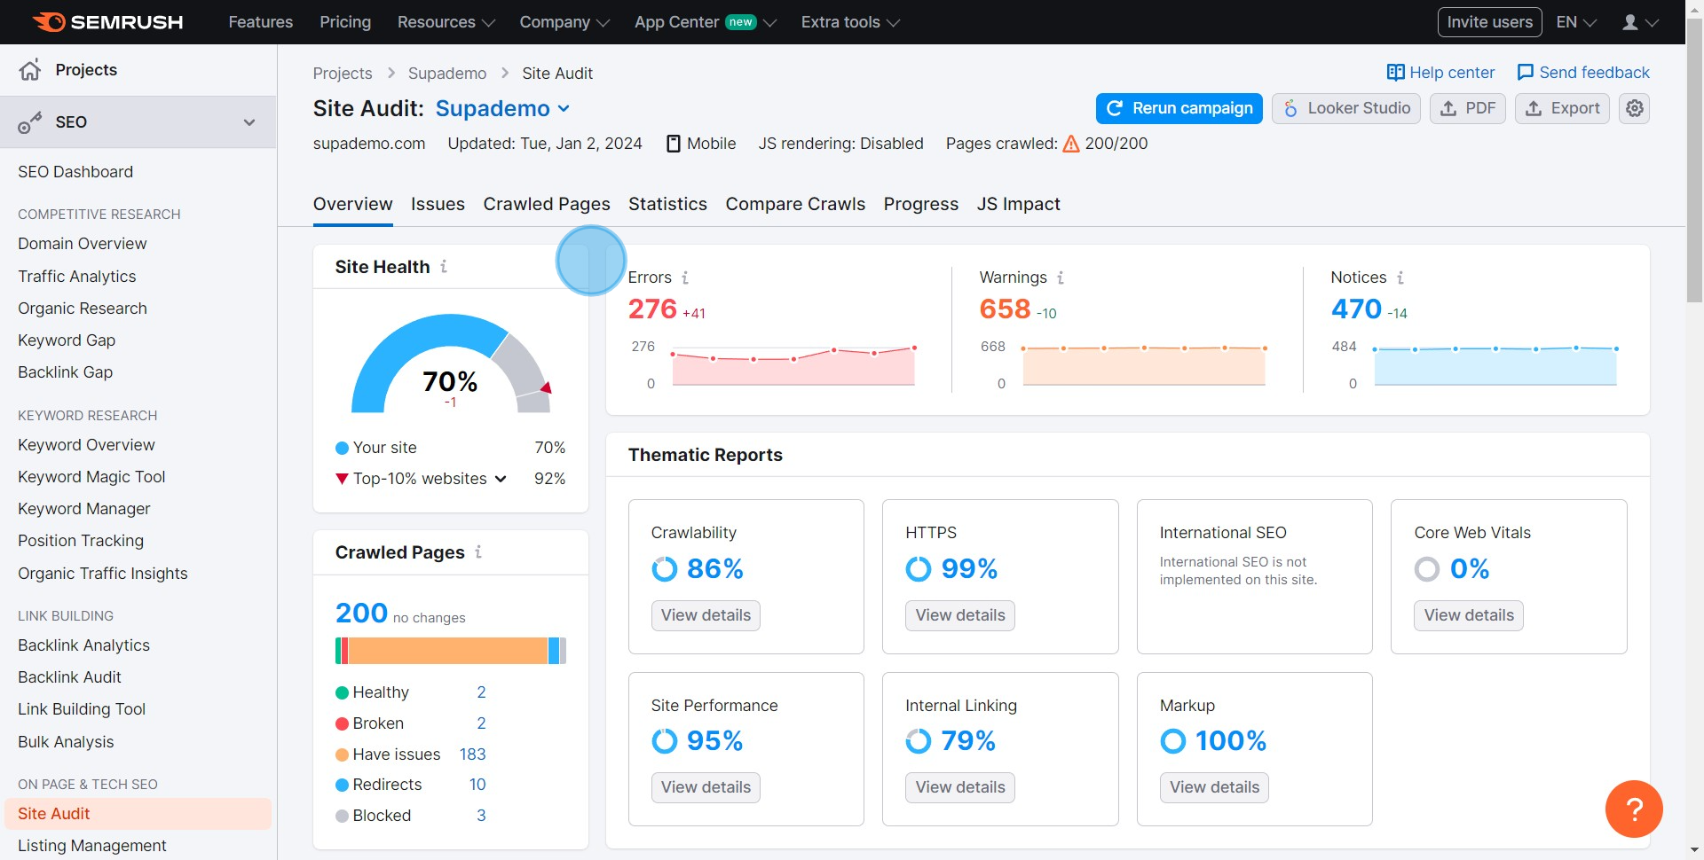Open Keyword Magic Tool in sidebar
1704x860 pixels.
click(x=91, y=477)
